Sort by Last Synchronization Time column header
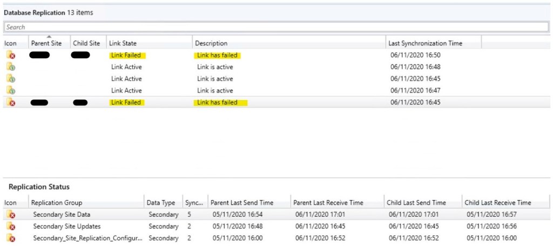Screen dimensions: 553x246 pos(426,43)
